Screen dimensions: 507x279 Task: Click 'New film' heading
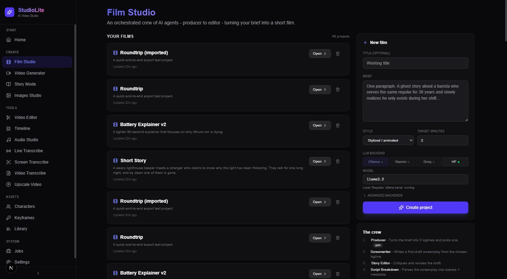tap(379, 43)
